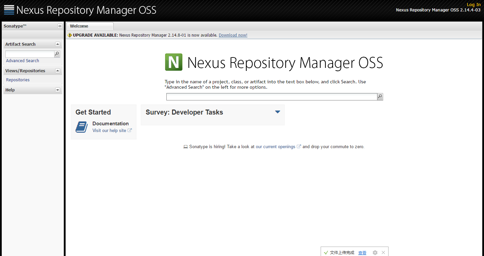This screenshot has width=484, height=256.
Task: Open the Log In link
Action: coord(474,4)
